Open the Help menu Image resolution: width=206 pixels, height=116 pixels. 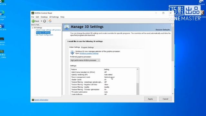(62, 17)
